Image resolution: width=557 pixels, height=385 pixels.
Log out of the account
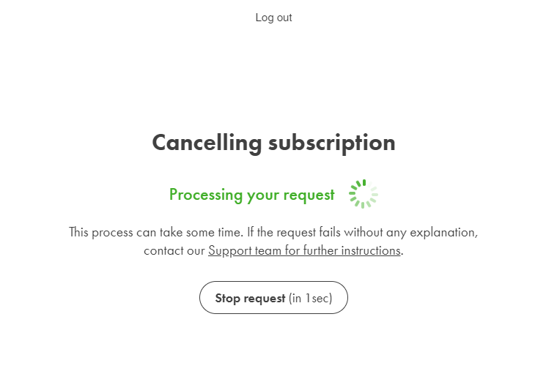point(273,18)
